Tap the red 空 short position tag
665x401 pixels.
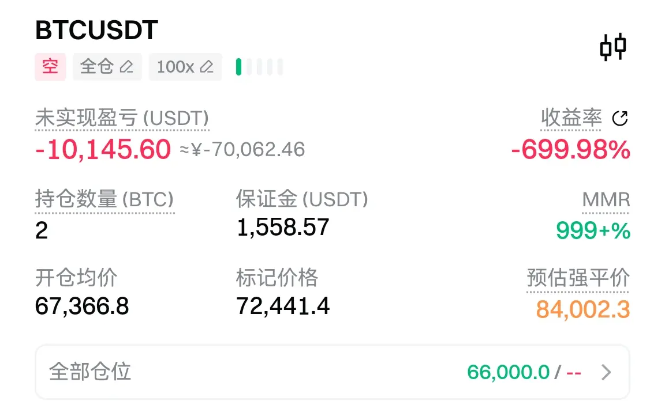pos(50,67)
